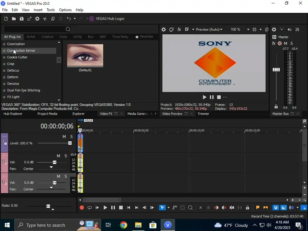Screen dimensions: 308x231
Task: Adjust track 2 Vol slider
Action: (54, 162)
